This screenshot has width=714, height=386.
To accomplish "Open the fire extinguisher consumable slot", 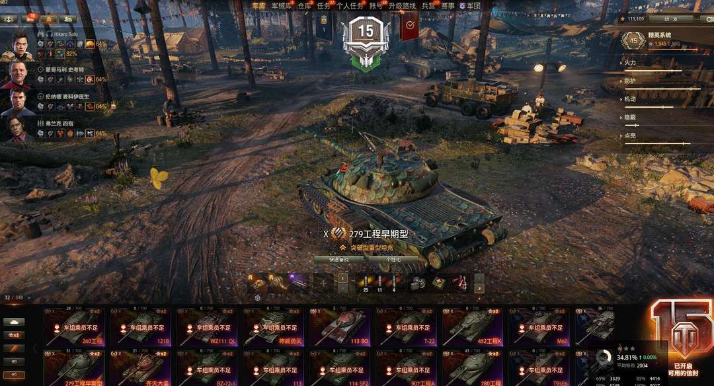I will (x=460, y=283).
